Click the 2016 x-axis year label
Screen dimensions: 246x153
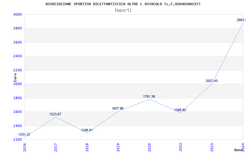(x=25, y=147)
